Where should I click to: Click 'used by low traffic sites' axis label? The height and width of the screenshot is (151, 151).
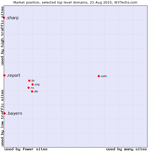click(x=2, y=118)
